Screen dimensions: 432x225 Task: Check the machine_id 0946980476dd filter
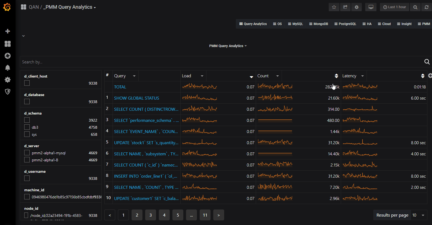pos(27,197)
